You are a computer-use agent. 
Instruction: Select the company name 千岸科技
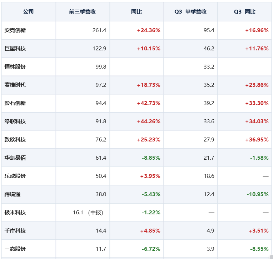(15, 231)
